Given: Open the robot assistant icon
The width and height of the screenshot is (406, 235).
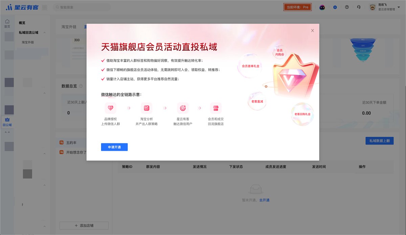Looking at the screenshot, I should 322,7.
